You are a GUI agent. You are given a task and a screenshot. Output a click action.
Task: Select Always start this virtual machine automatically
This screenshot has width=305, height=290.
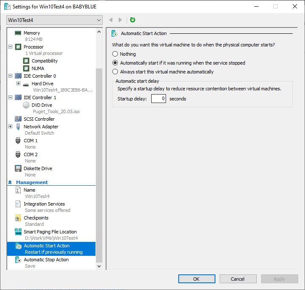[x=115, y=72]
